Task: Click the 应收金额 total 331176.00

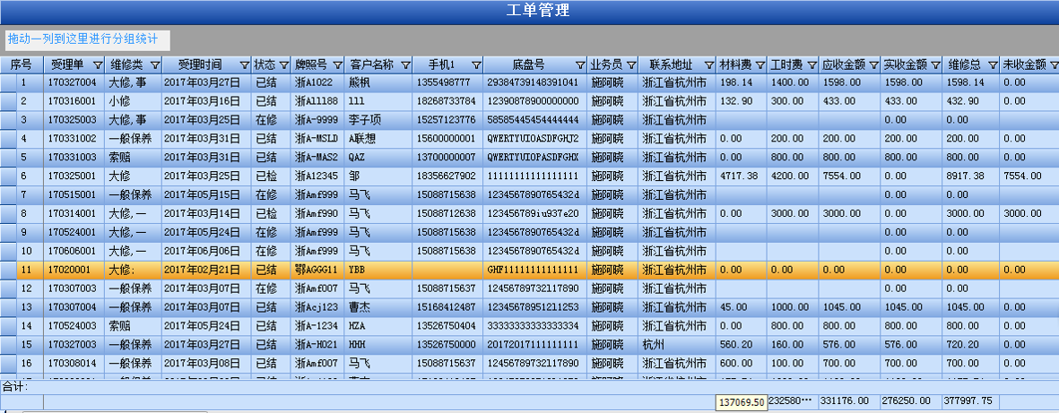Action: (844, 401)
